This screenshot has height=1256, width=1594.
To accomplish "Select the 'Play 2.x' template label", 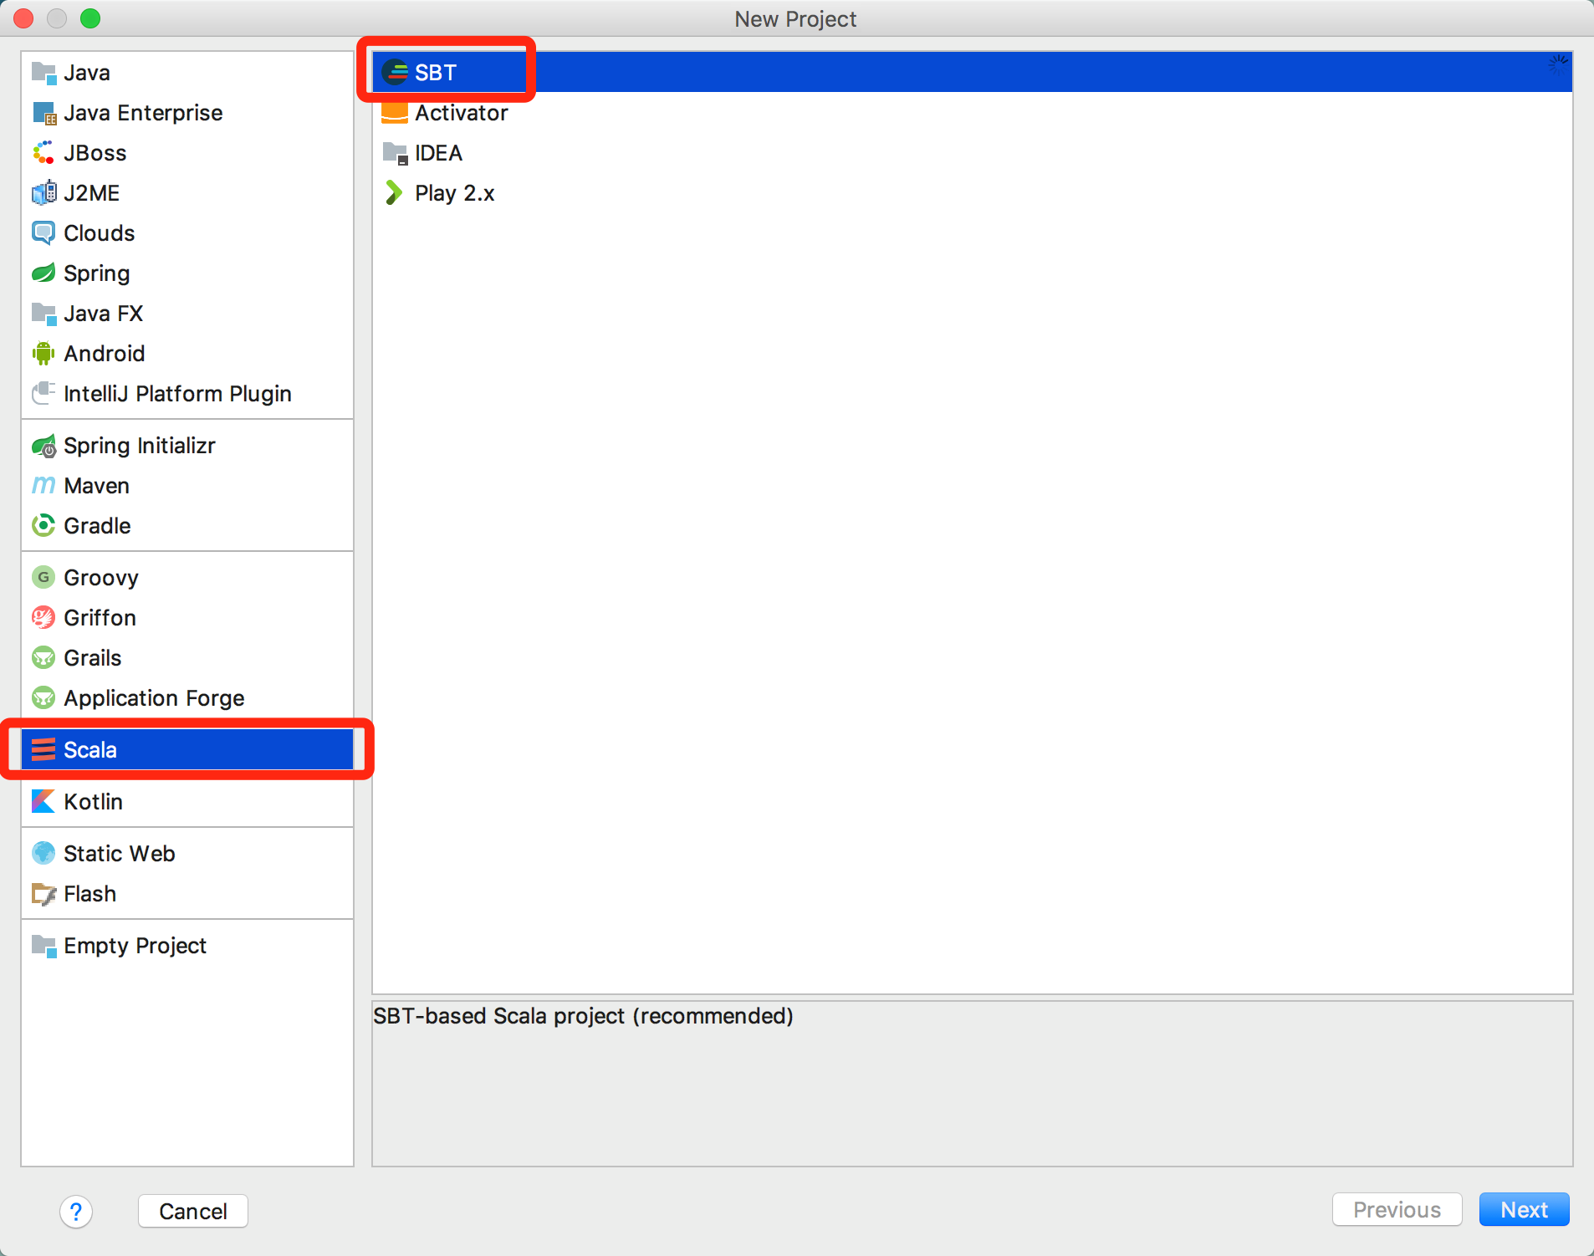I will [x=455, y=193].
